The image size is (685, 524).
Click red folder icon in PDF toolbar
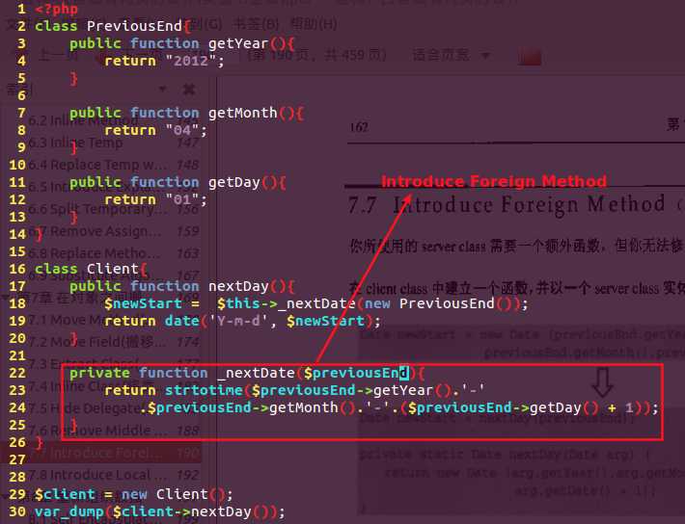click(530, 56)
